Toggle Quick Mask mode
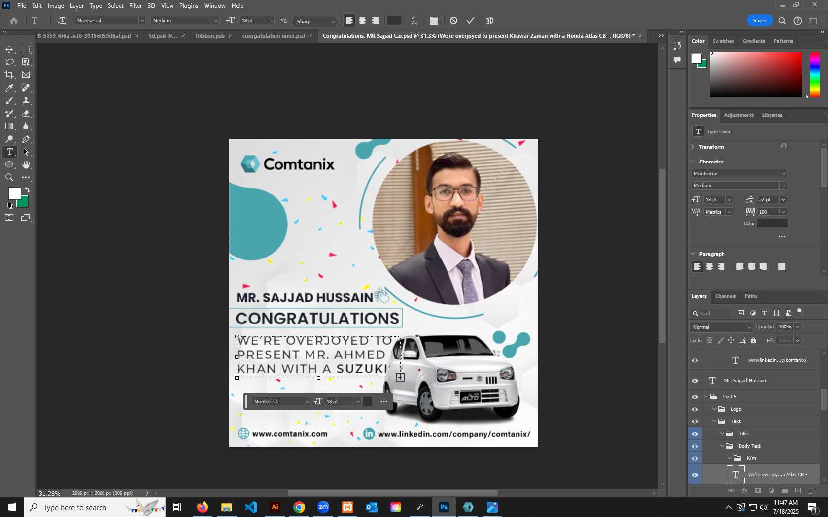 pos(9,218)
